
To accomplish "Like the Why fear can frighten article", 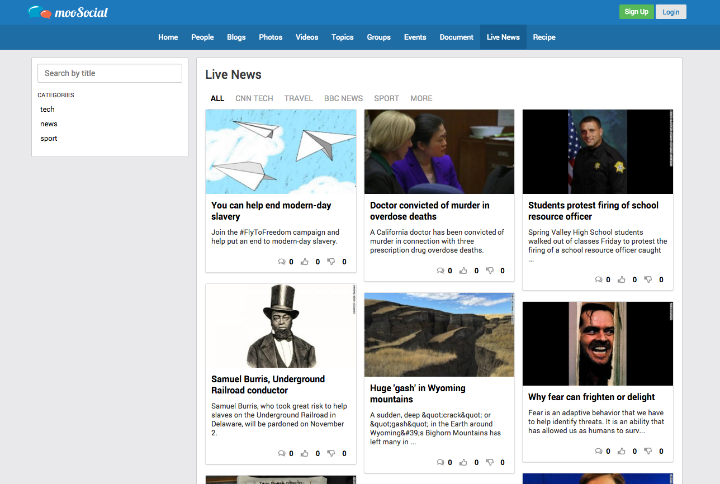I will (x=622, y=451).
